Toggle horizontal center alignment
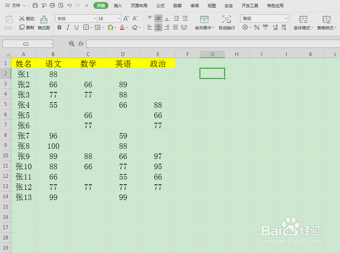Viewport: 340px width, 253px height. coord(158,28)
